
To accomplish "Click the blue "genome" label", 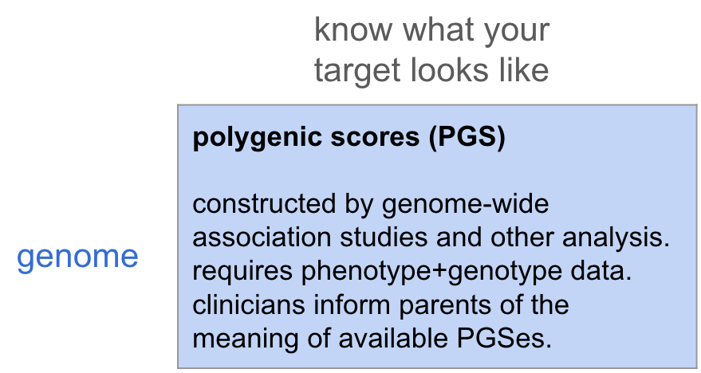I will tap(77, 257).
